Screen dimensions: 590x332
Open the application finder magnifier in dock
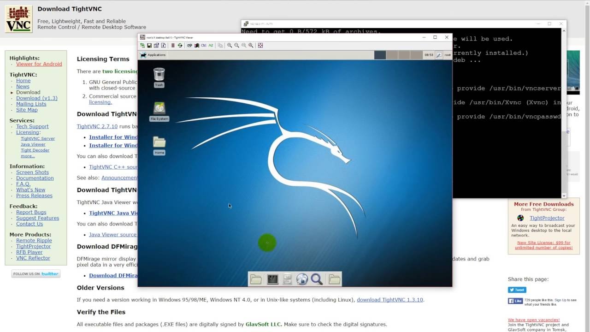(x=317, y=279)
